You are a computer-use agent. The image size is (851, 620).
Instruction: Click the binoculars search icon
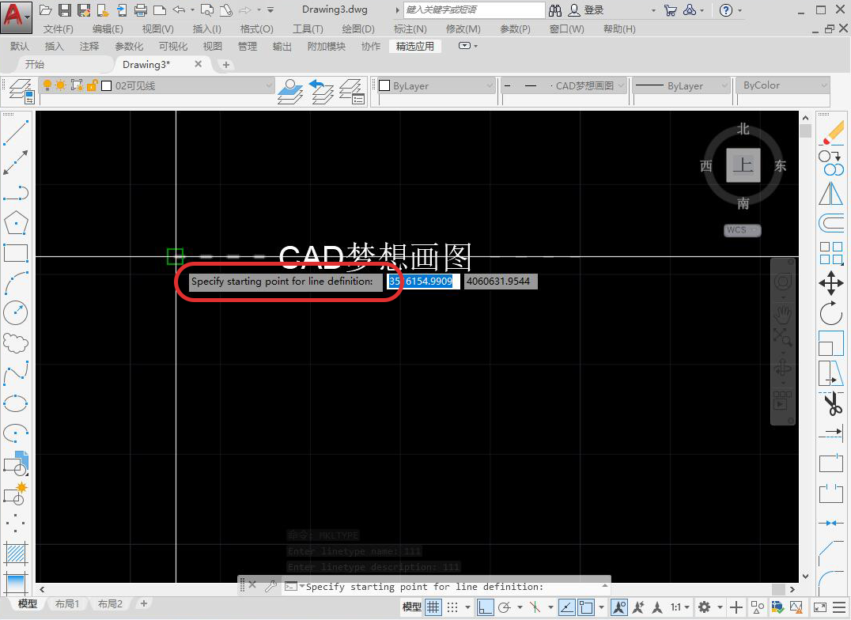555,9
